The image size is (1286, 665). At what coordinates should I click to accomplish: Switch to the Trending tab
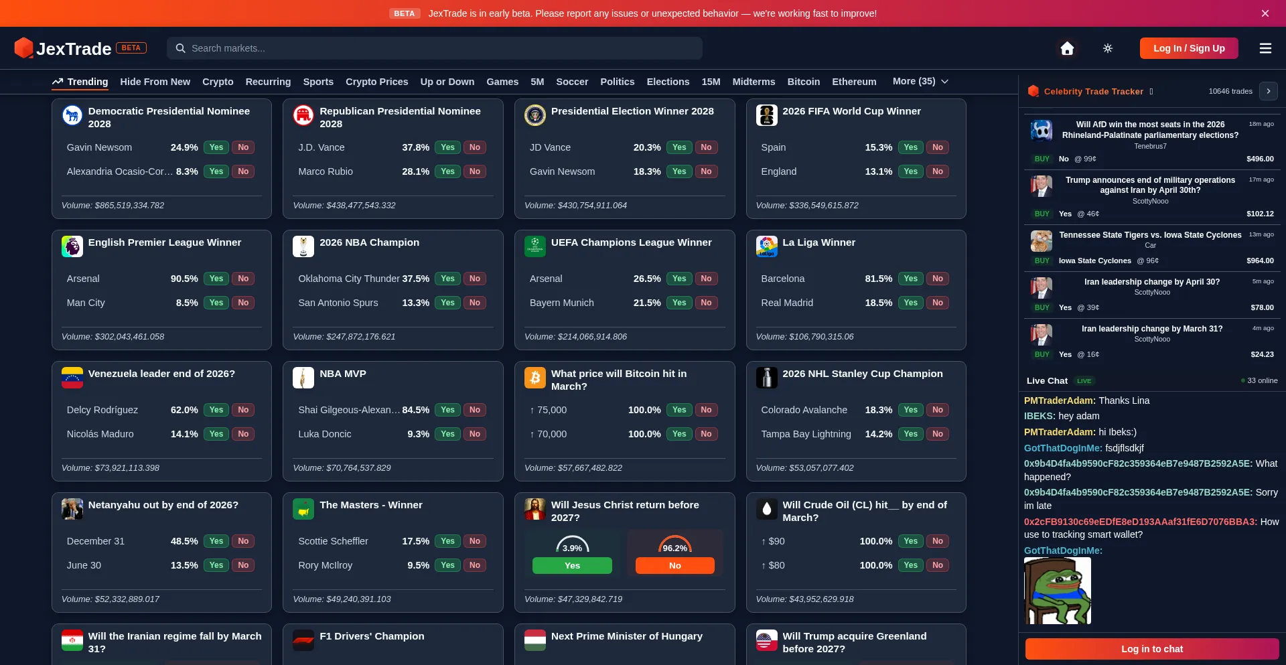point(80,82)
